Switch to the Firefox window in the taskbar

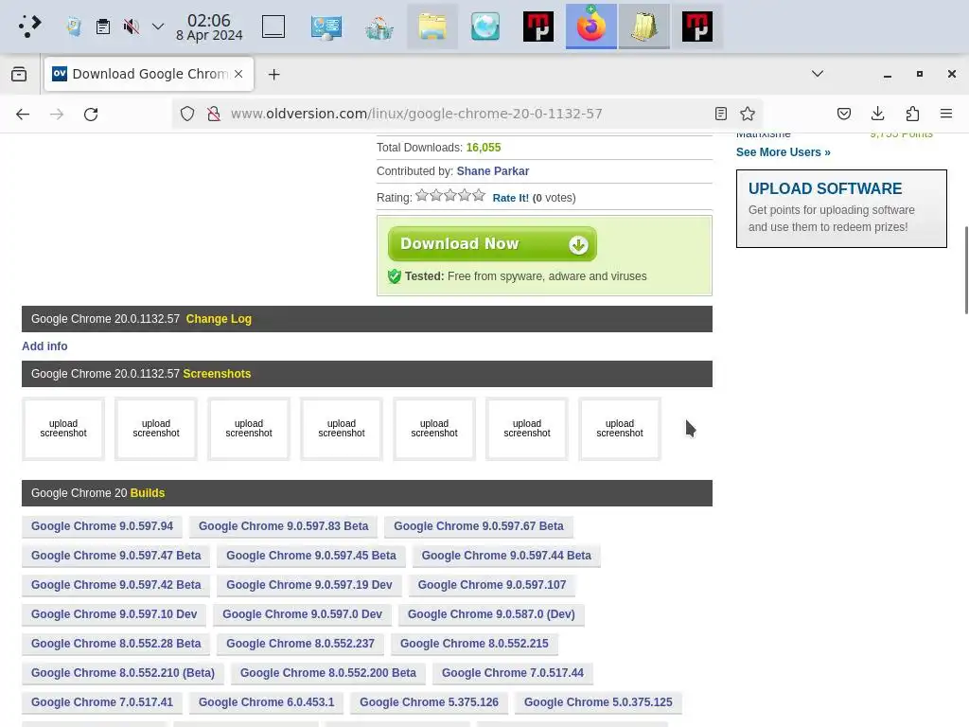(x=591, y=27)
